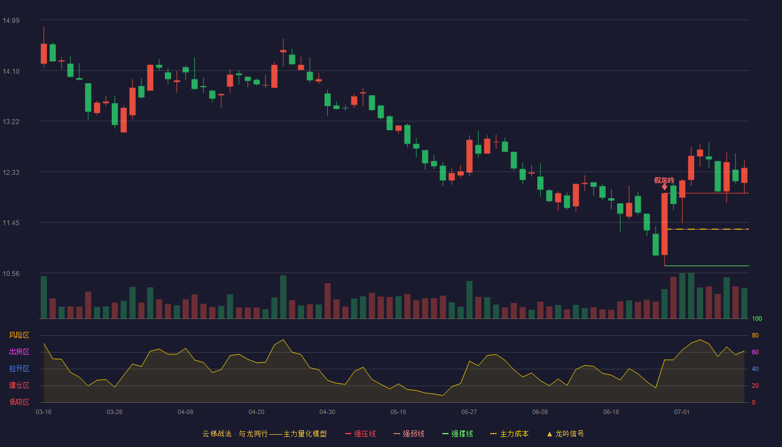782x447 pixels.
Task: Click the 05-15 date label
Action: click(398, 412)
